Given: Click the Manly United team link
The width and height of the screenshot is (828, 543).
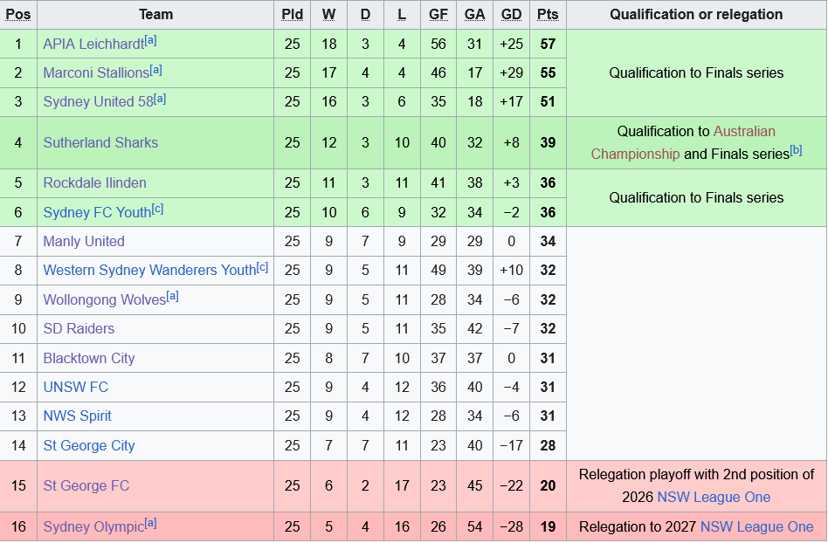Looking at the screenshot, I should (84, 242).
